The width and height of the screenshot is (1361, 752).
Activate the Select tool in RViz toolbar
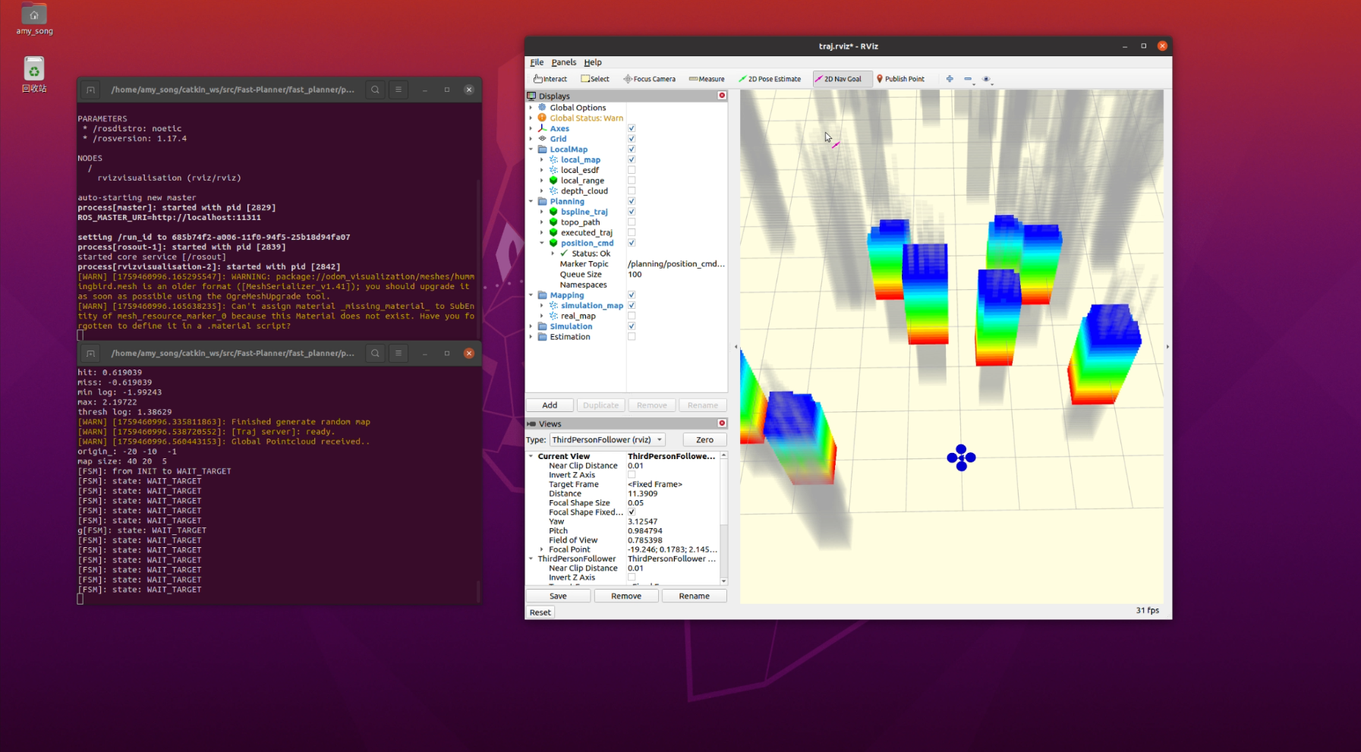pyautogui.click(x=595, y=79)
